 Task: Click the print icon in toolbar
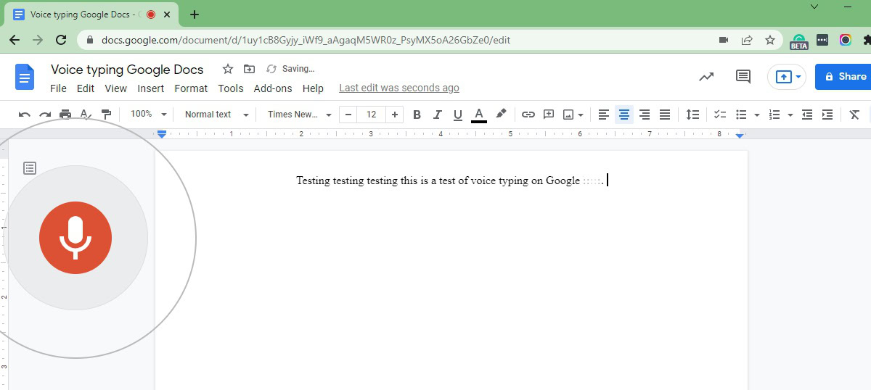point(65,115)
